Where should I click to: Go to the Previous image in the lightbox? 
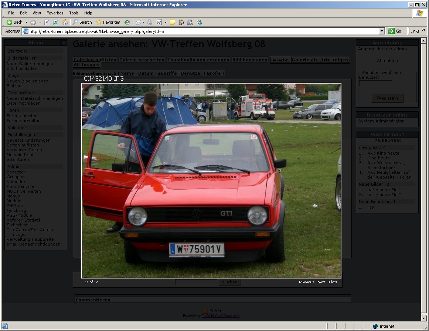pyautogui.click(x=306, y=282)
